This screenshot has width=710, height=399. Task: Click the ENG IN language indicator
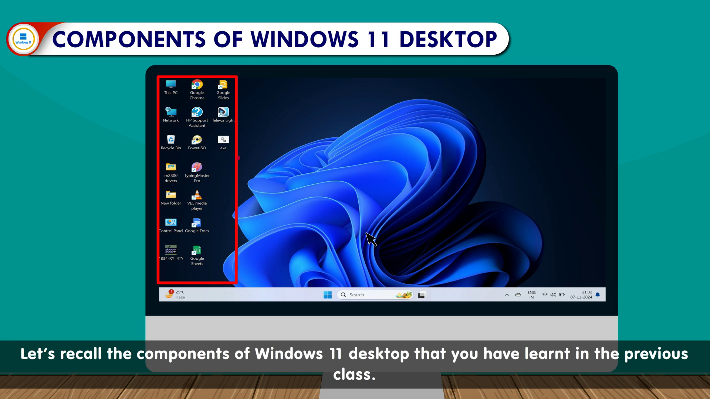[x=531, y=295]
